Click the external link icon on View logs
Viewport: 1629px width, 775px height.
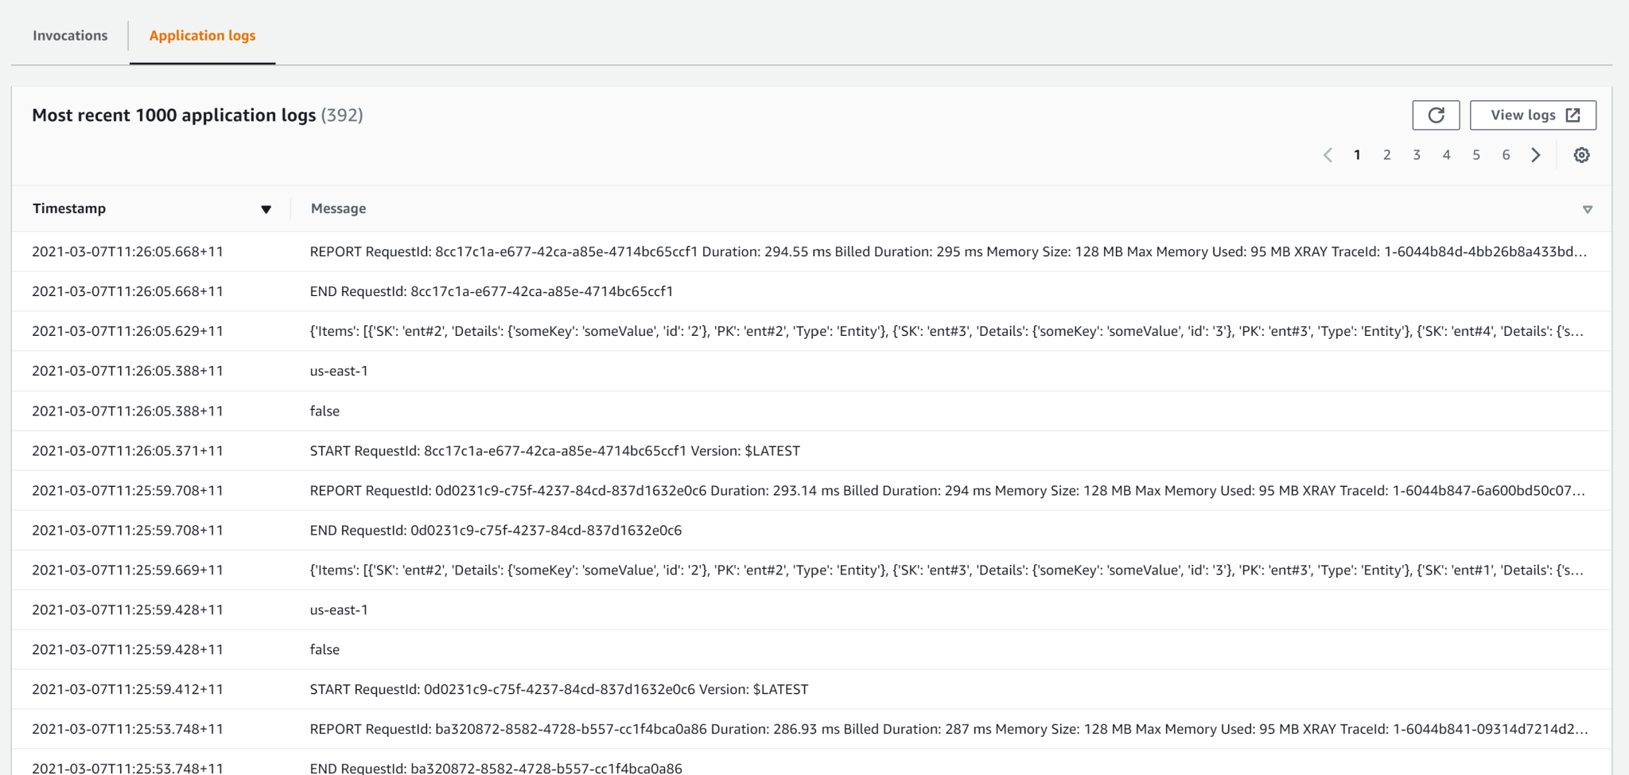pos(1573,115)
